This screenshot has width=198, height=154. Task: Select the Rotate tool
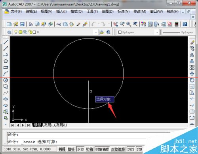[192, 80]
